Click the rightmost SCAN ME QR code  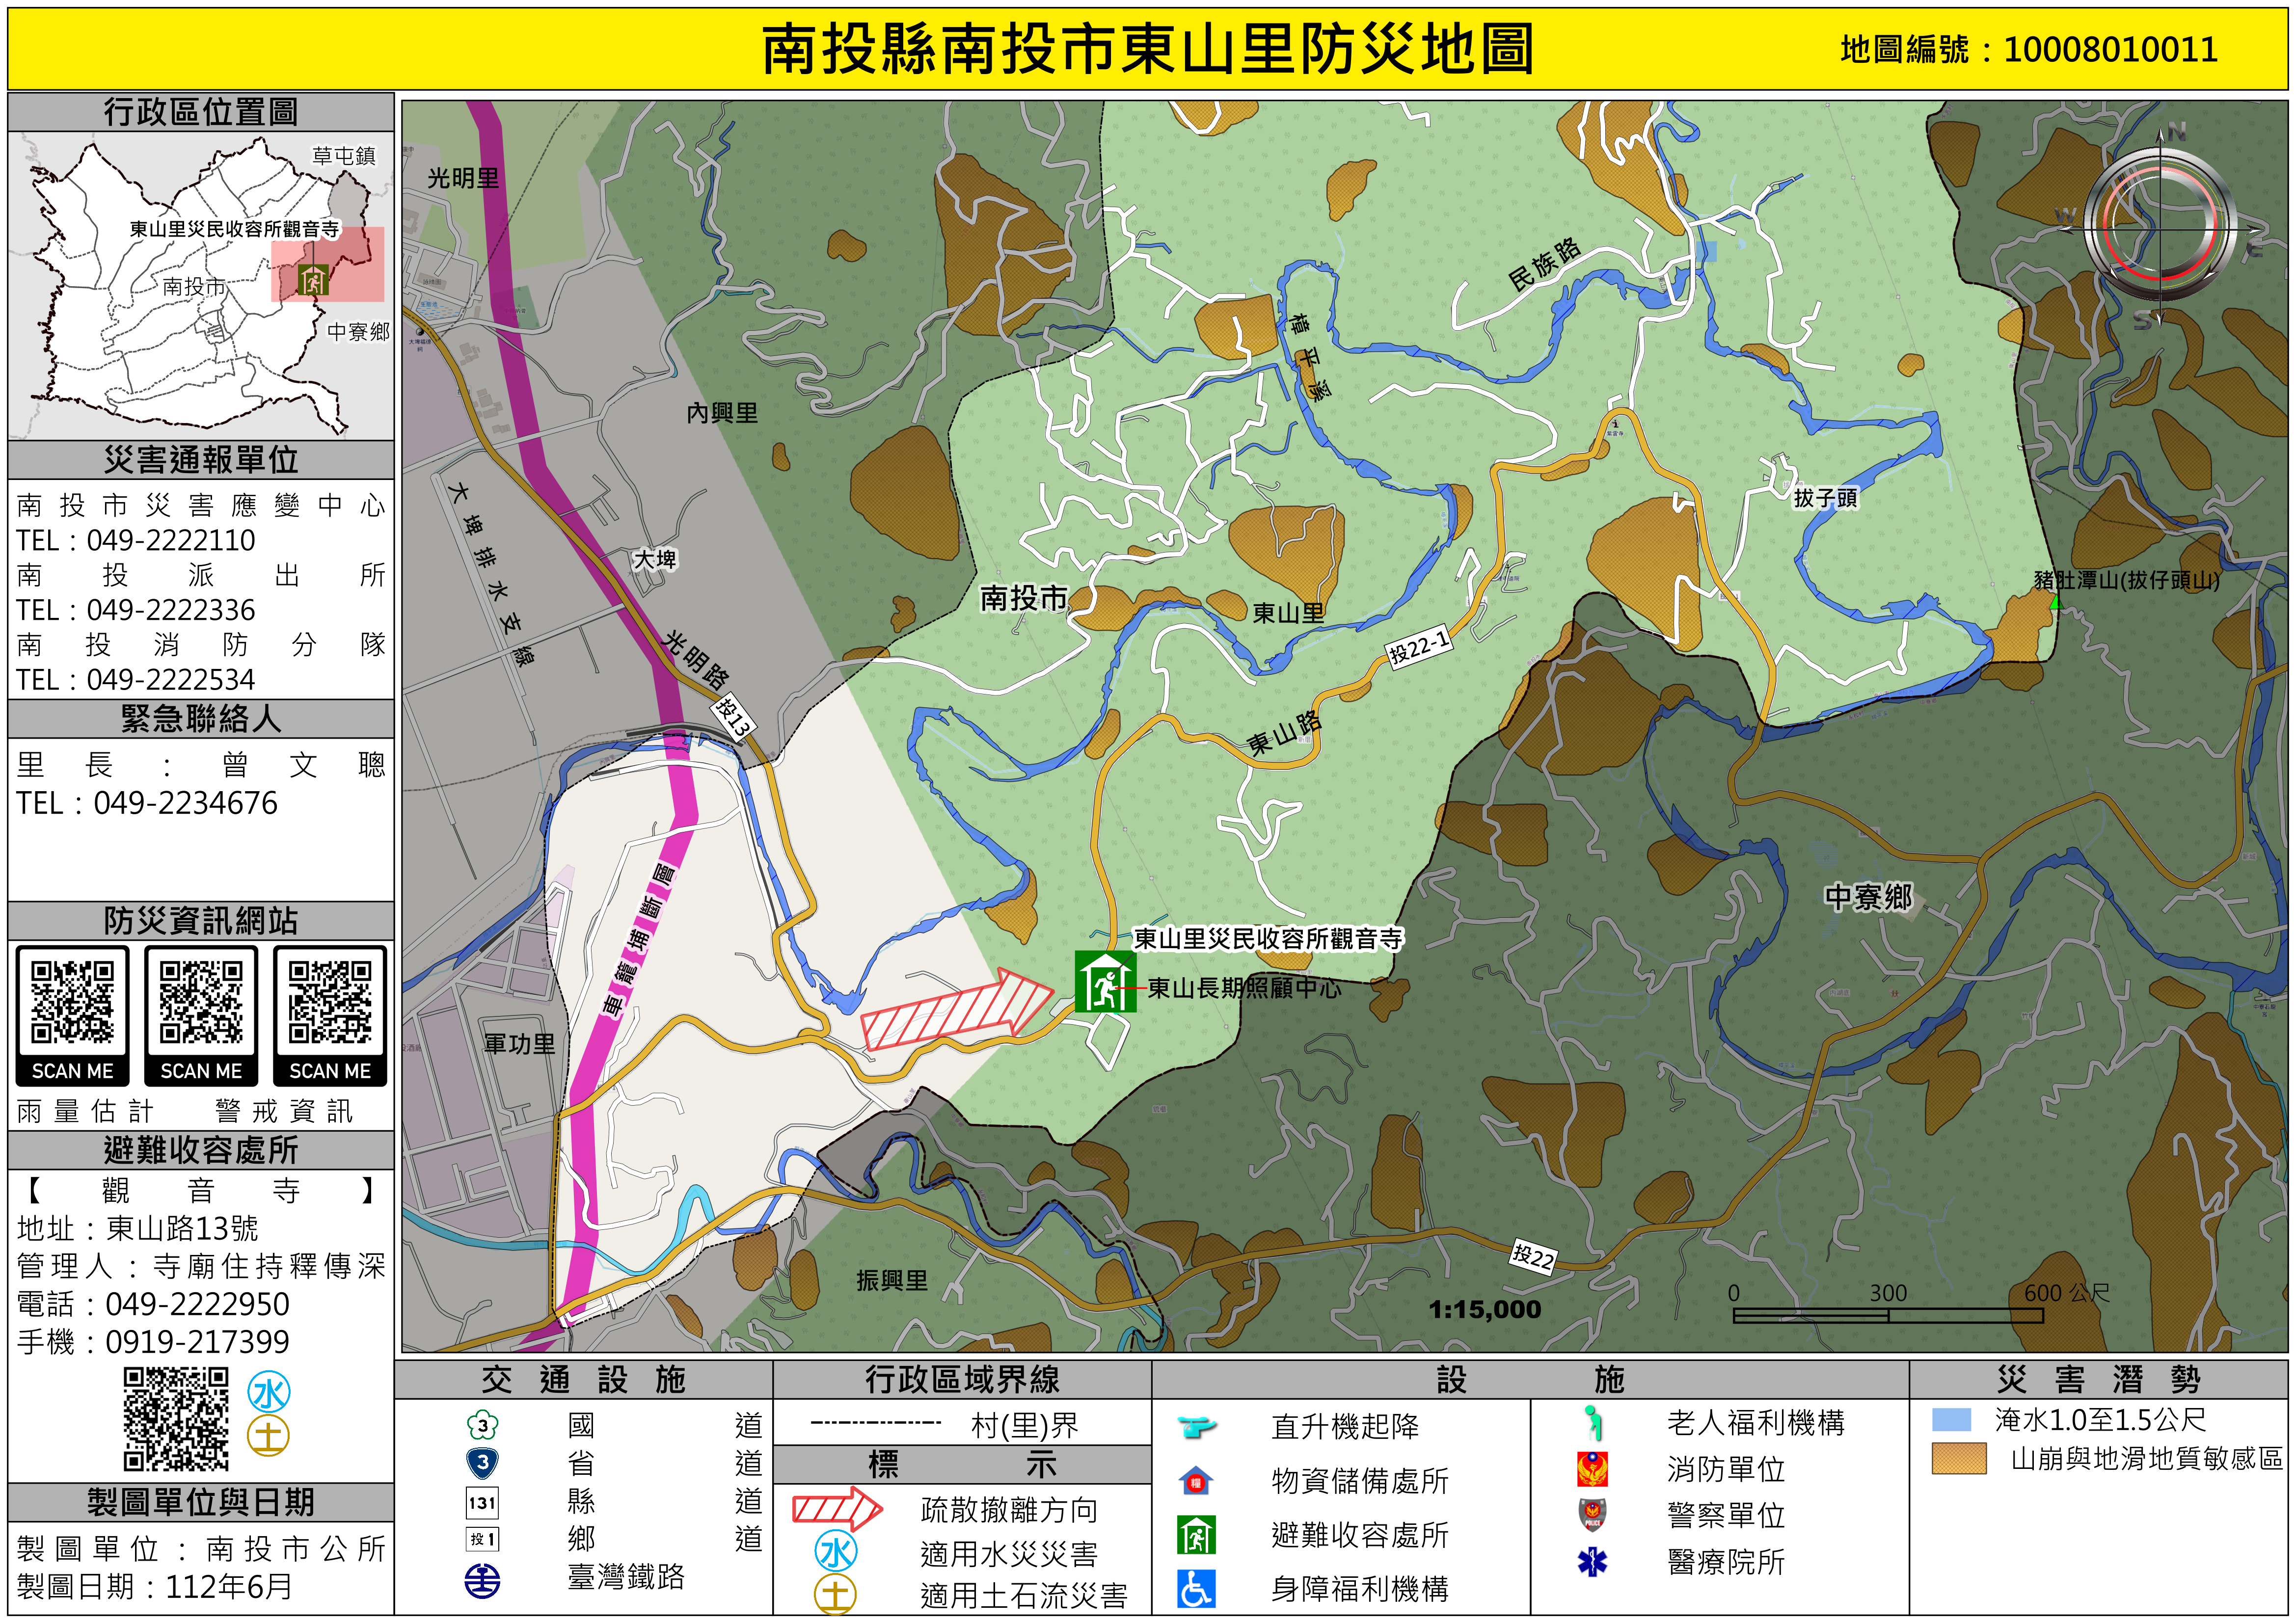tap(330, 1003)
